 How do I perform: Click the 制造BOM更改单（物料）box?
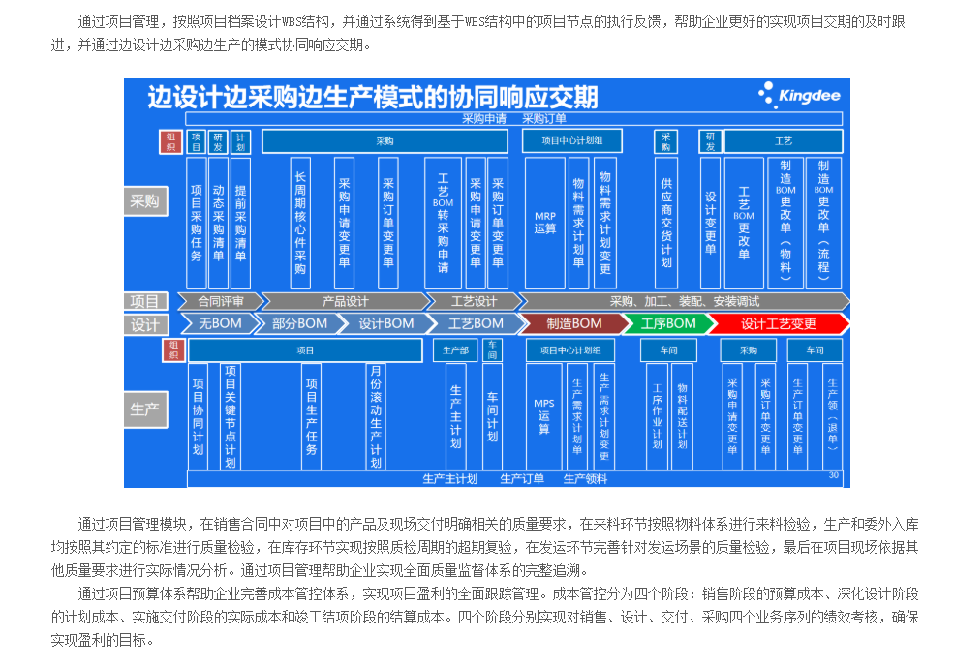point(785,223)
